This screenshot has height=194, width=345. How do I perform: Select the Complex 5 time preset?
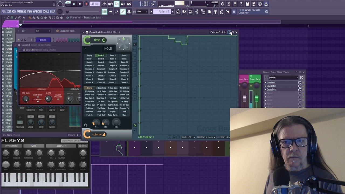89,69
